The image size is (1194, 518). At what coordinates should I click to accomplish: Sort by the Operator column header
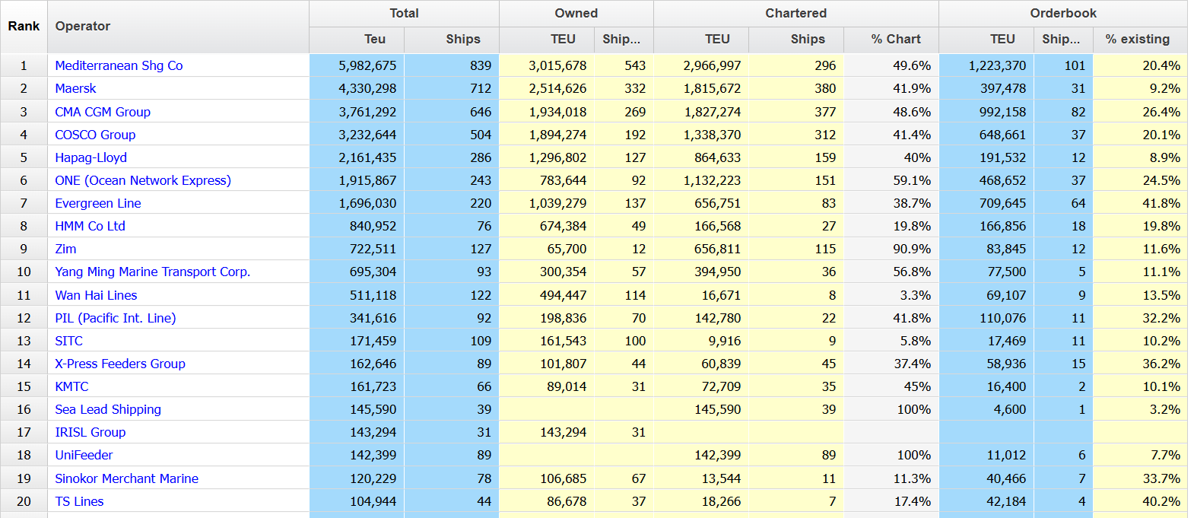[178, 27]
